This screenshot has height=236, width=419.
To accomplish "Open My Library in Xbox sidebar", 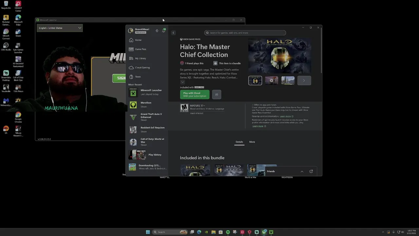I will [147, 58].
